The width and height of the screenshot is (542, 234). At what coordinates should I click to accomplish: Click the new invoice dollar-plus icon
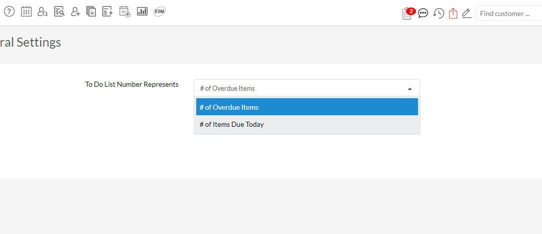[x=107, y=11]
